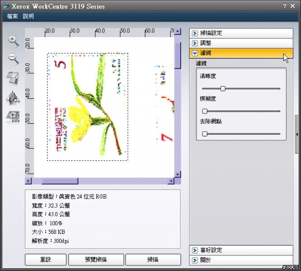Click the 縮放: 100% text
Viewport: 301px width, 271px height.
[47, 223]
